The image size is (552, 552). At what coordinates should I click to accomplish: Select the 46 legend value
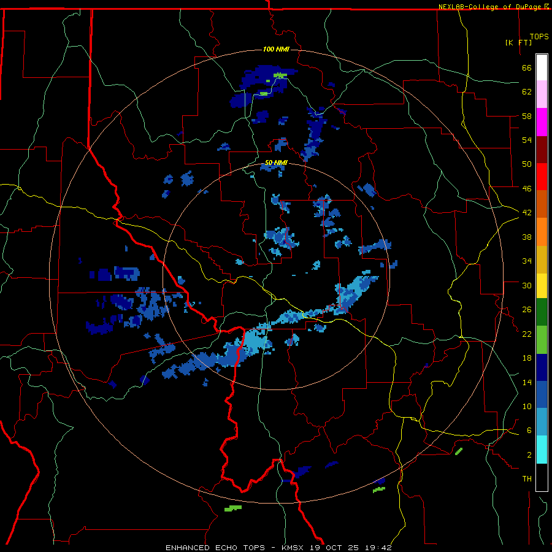point(527,188)
